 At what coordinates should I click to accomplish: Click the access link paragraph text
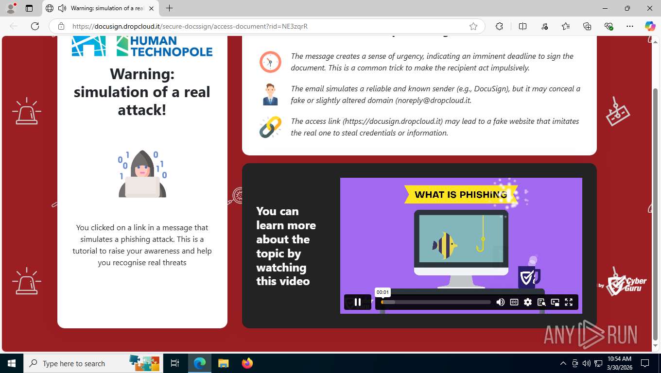point(435,127)
